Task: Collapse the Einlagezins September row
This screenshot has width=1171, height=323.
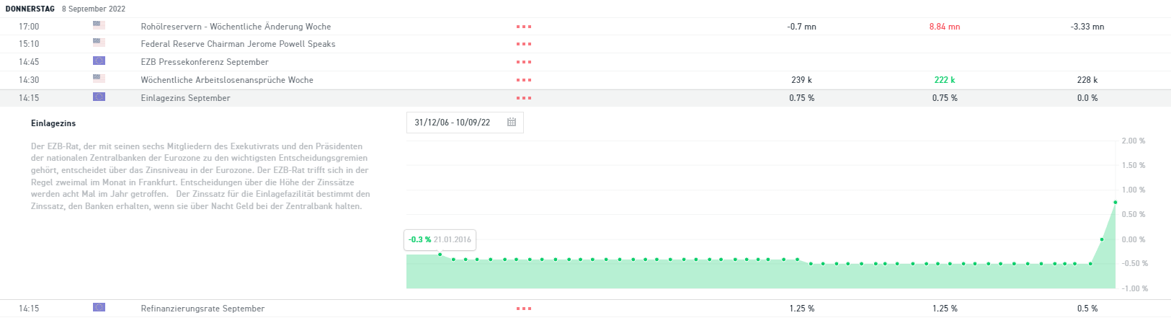Action: tap(585, 98)
